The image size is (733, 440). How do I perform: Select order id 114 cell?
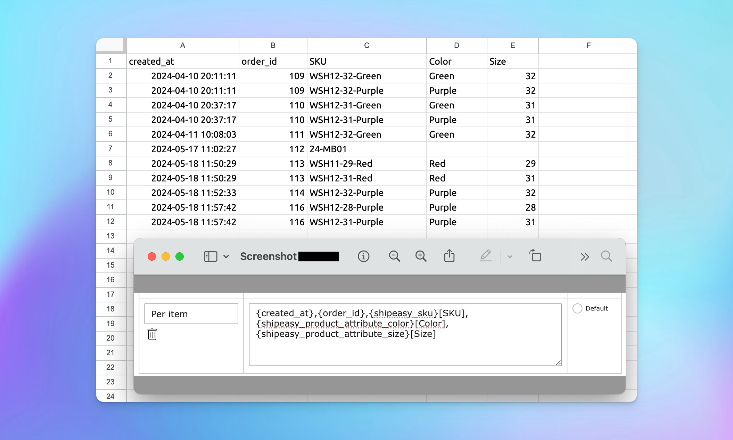(x=273, y=193)
